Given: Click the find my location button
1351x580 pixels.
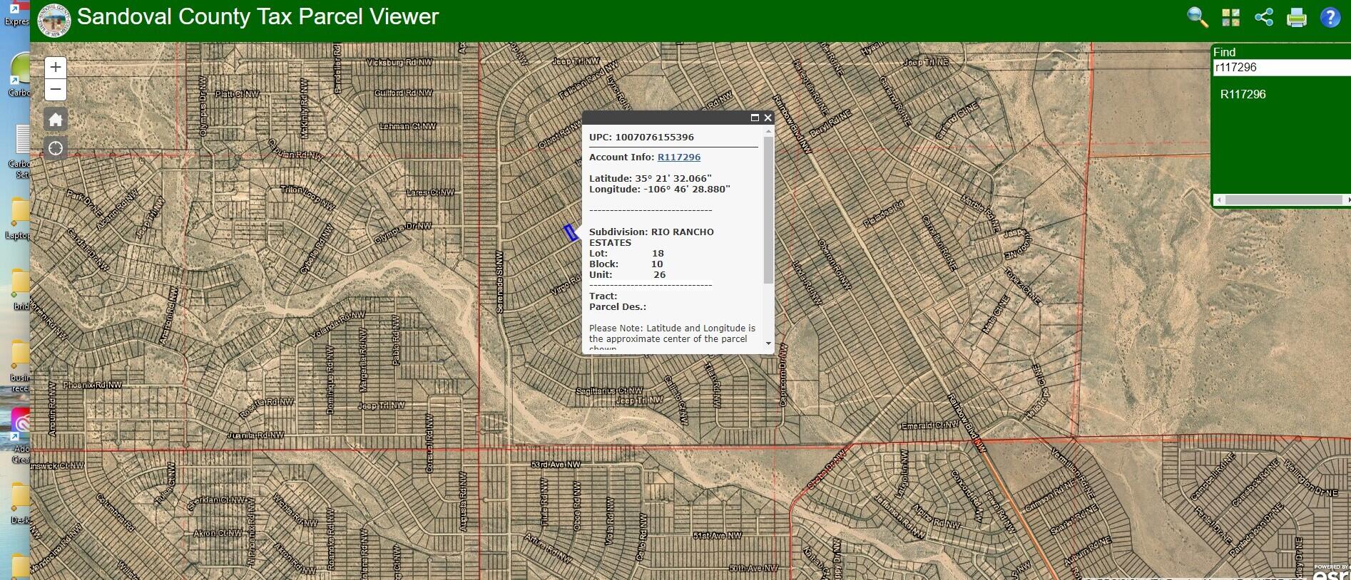Looking at the screenshot, I should pyautogui.click(x=56, y=148).
